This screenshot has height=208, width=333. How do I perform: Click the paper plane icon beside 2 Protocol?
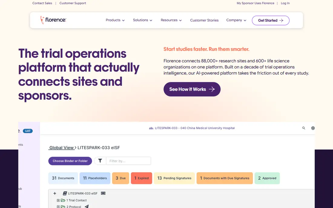pyautogui.click(x=87, y=206)
